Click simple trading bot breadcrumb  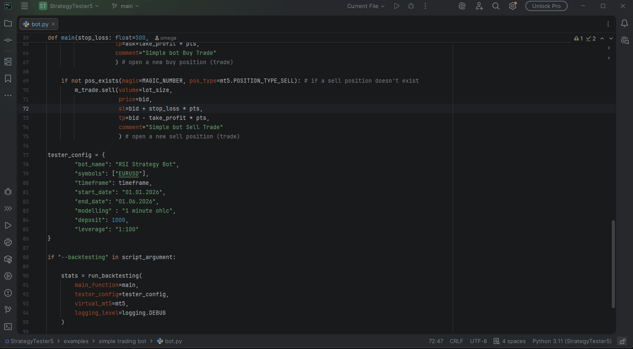[122, 341]
